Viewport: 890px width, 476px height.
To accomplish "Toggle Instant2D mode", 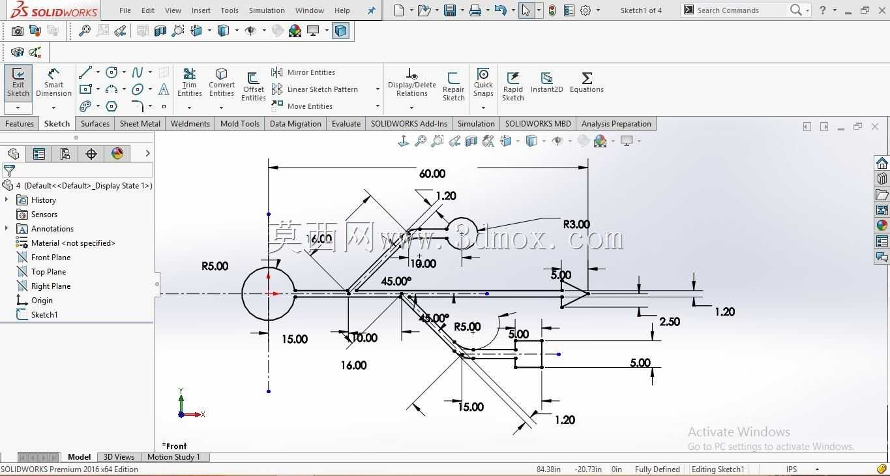I will tap(546, 82).
